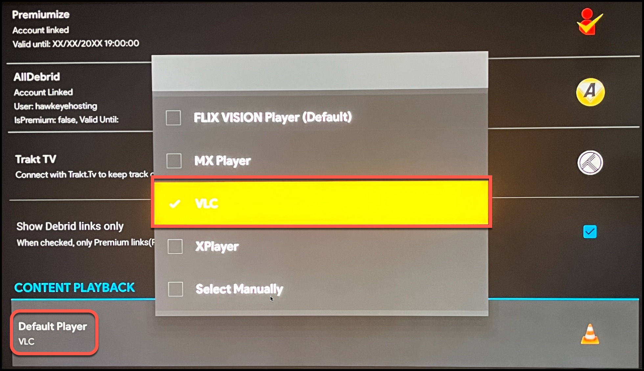
Task: Click the AllDebrid yellow A icon
Action: pos(590,92)
